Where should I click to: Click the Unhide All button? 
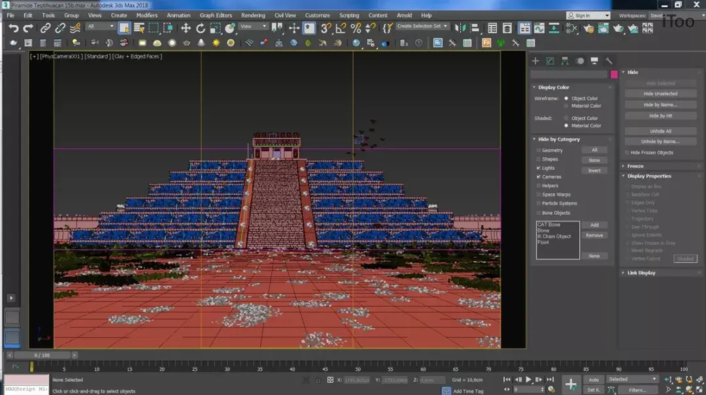click(660, 131)
